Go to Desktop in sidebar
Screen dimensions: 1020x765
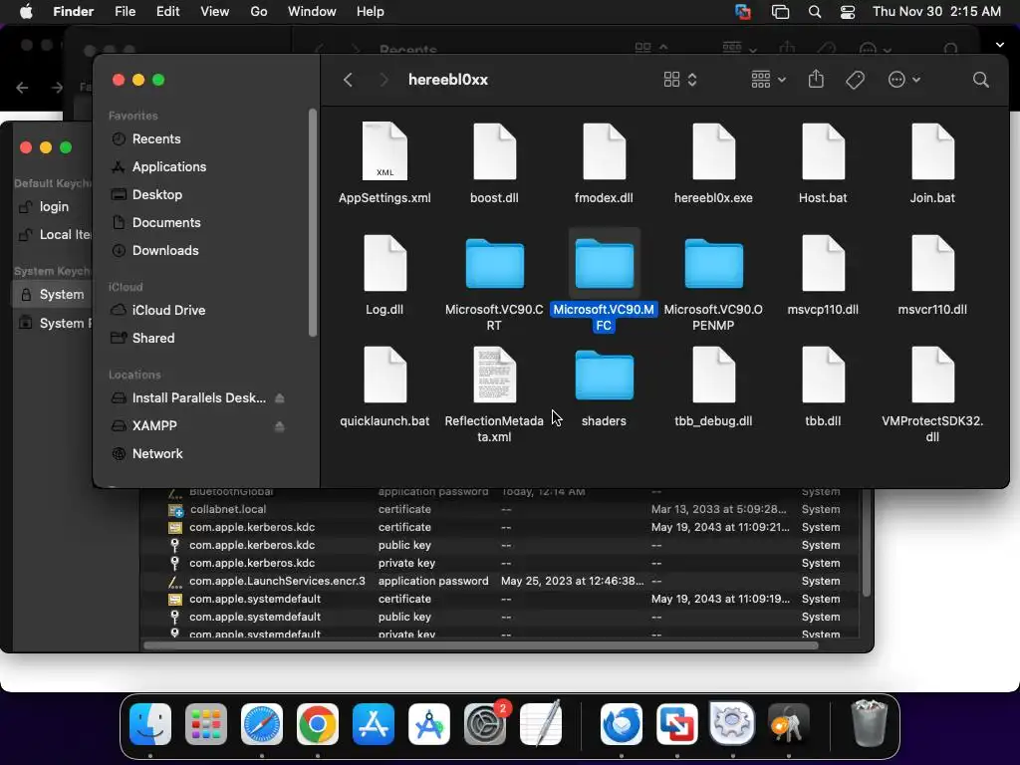click(x=156, y=194)
